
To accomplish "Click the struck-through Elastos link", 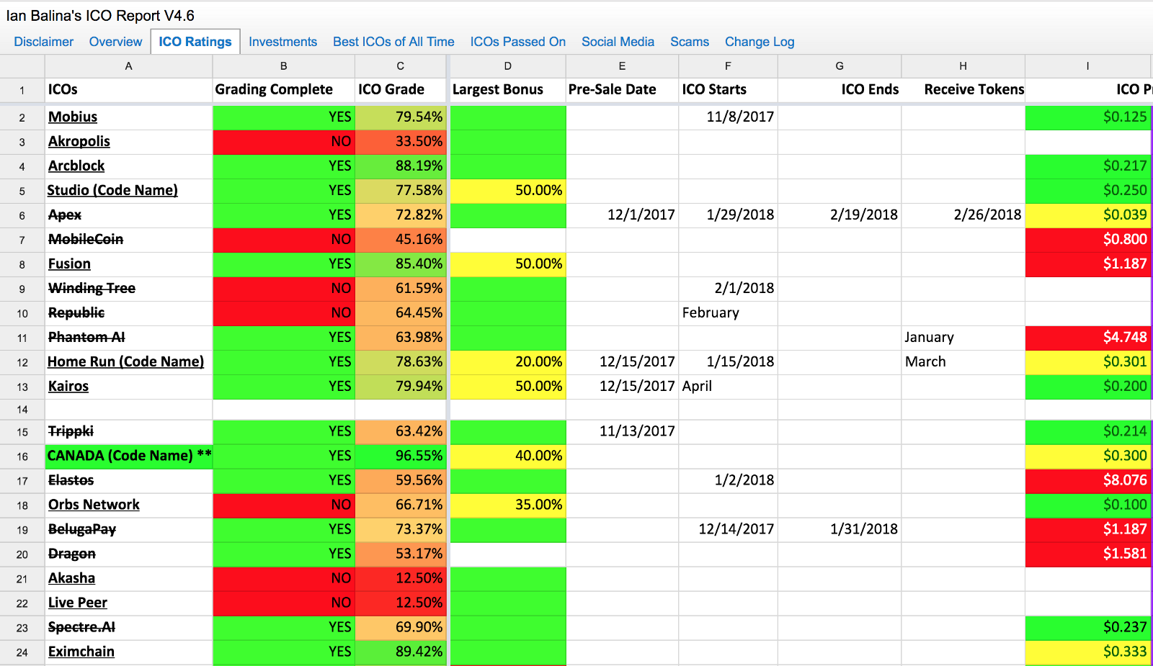I will point(71,480).
